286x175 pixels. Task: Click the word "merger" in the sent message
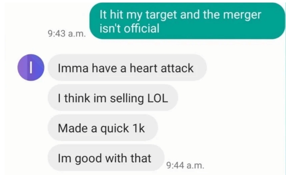(x=242, y=15)
